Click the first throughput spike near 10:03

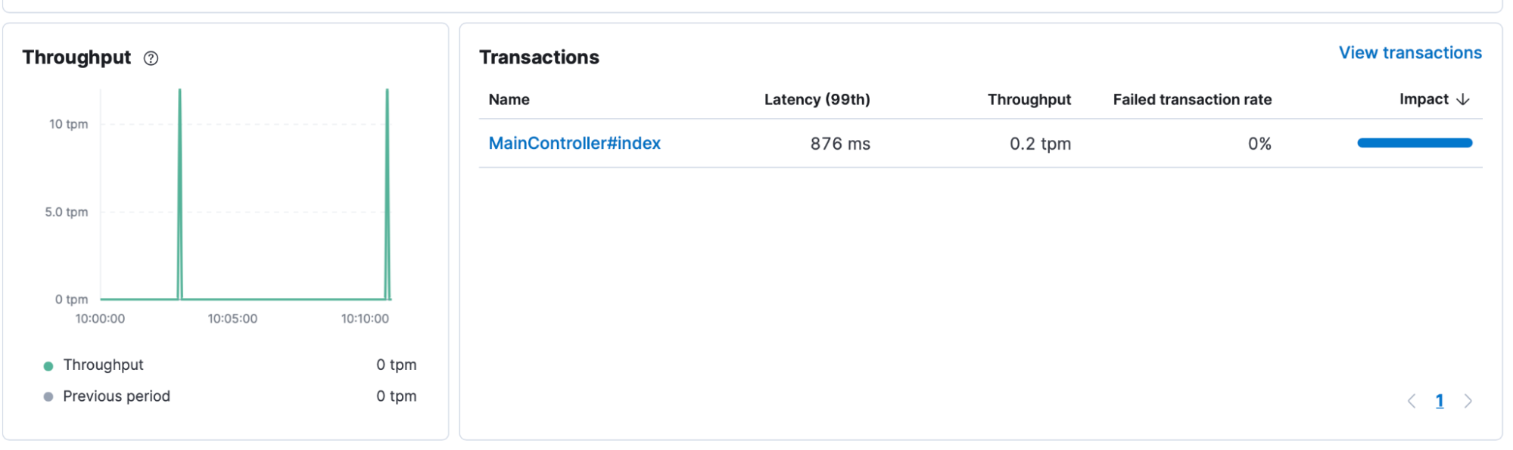point(180,194)
